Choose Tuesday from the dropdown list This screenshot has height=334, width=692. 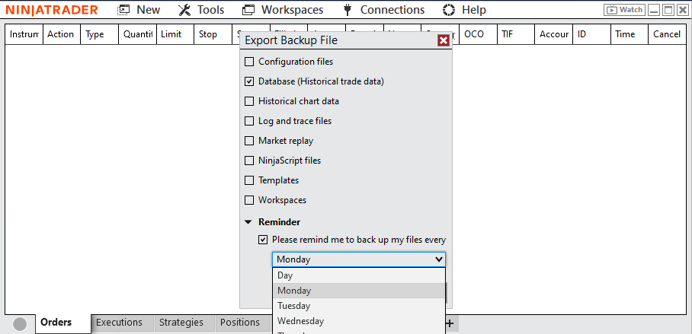click(x=293, y=306)
